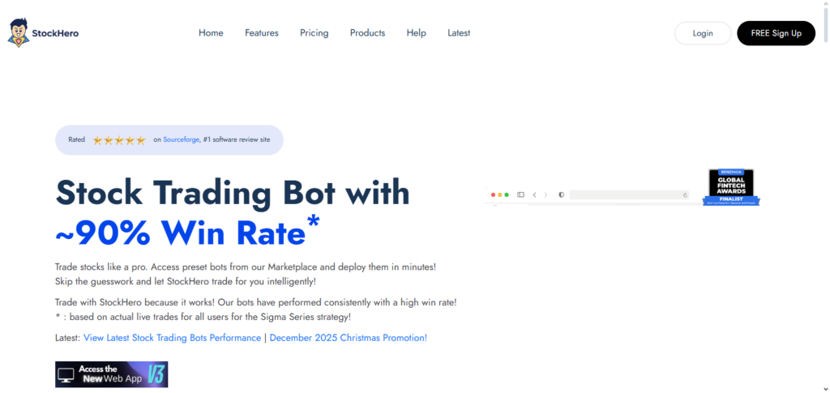
Task: Click the FREE Sign Up button
Action: (x=776, y=33)
